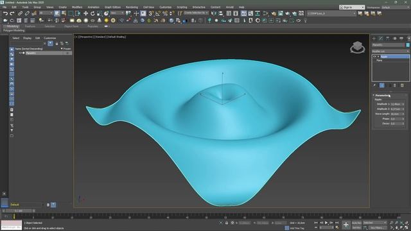Select the Select and Link chain icon

[20, 13]
